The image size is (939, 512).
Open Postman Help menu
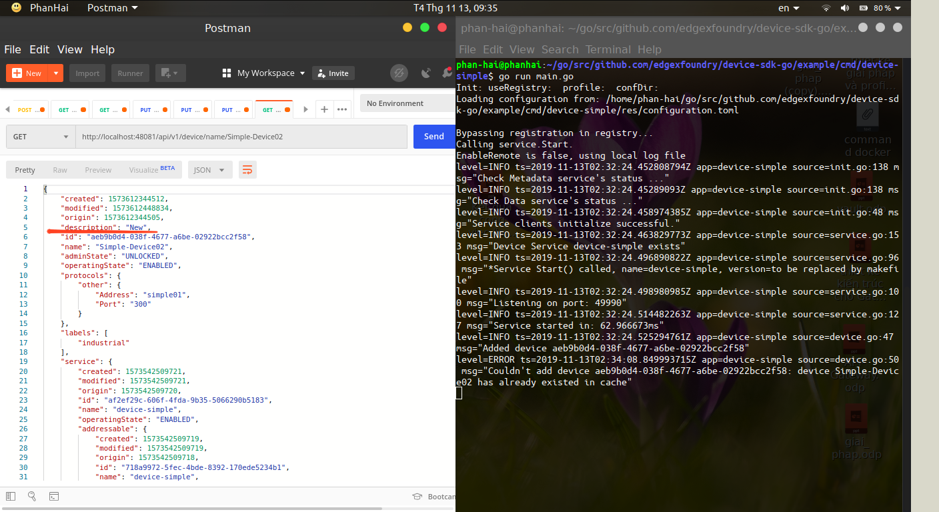(x=103, y=49)
